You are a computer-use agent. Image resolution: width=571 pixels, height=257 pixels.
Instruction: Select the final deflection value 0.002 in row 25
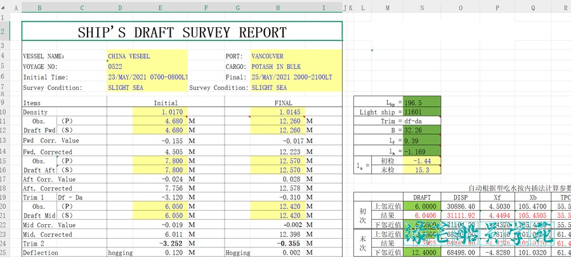tap(278, 253)
